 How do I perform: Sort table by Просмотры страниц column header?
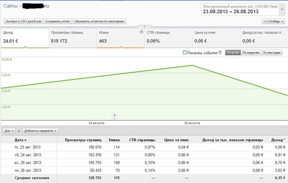pos(83,140)
